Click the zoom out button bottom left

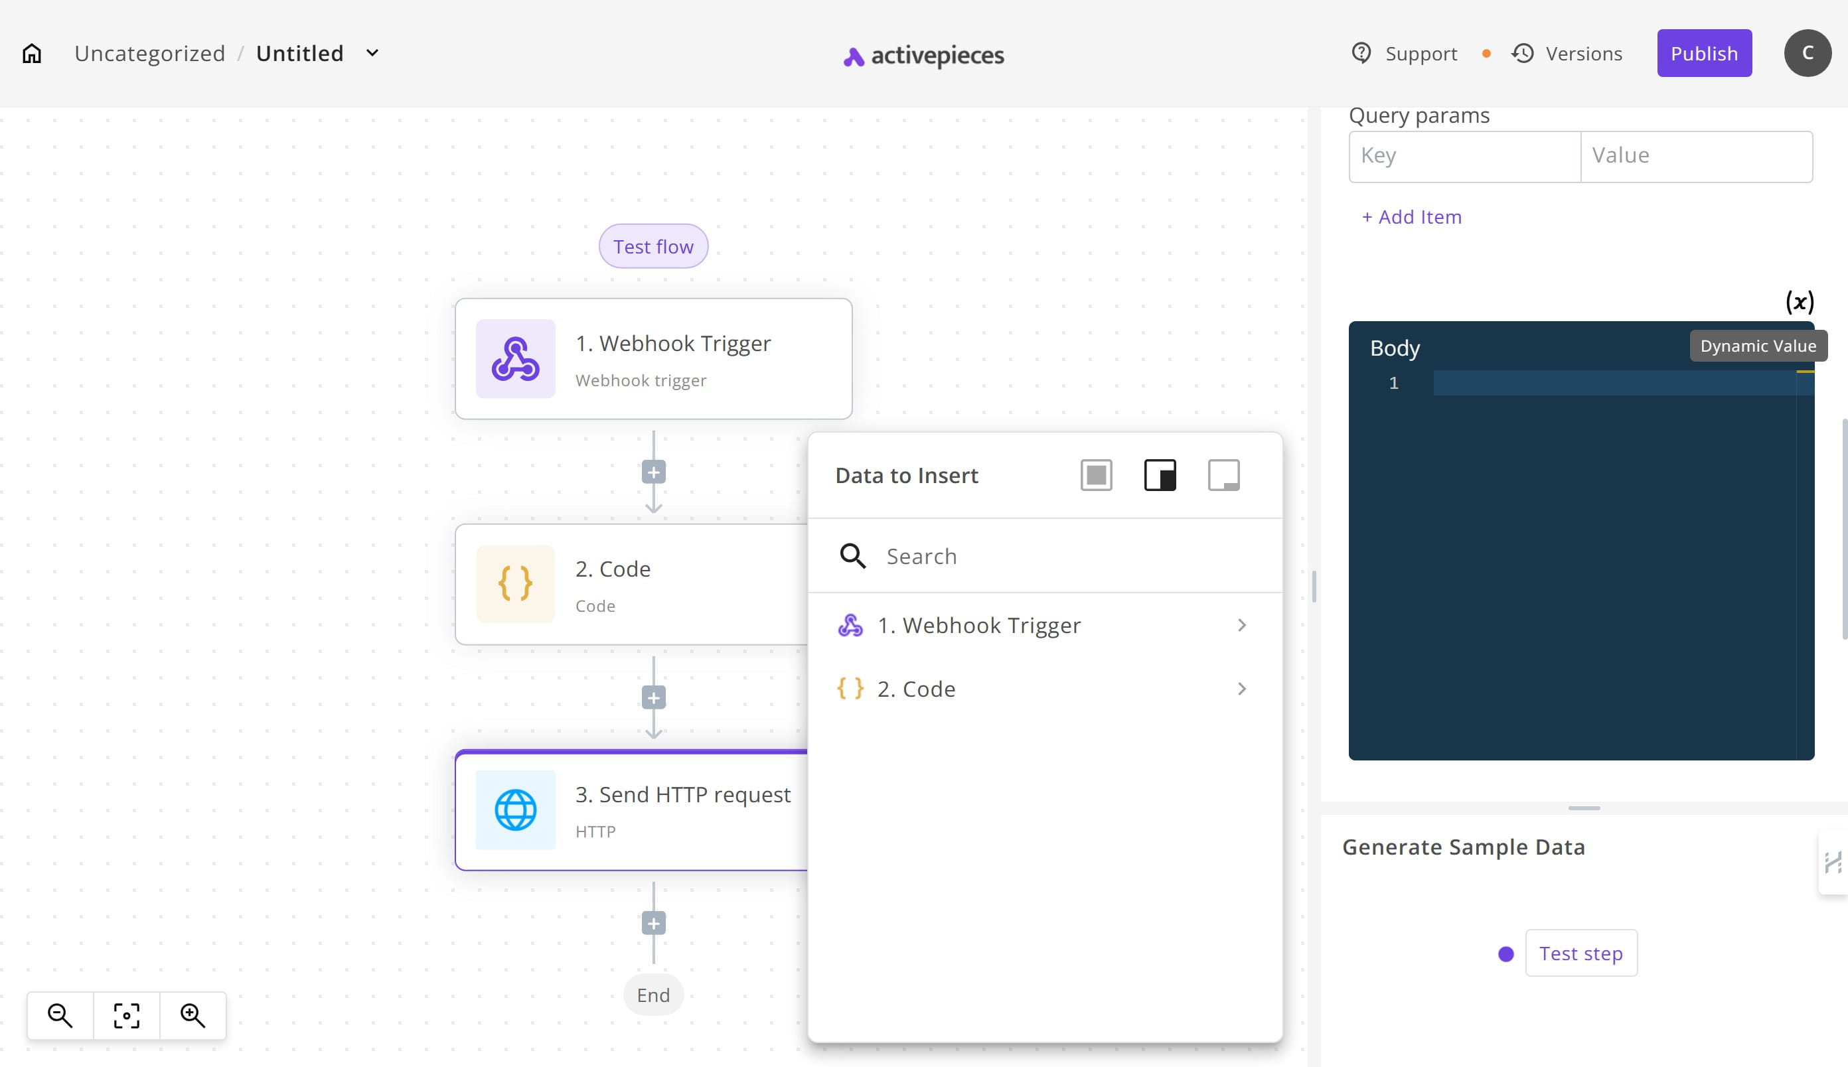[x=60, y=1015]
